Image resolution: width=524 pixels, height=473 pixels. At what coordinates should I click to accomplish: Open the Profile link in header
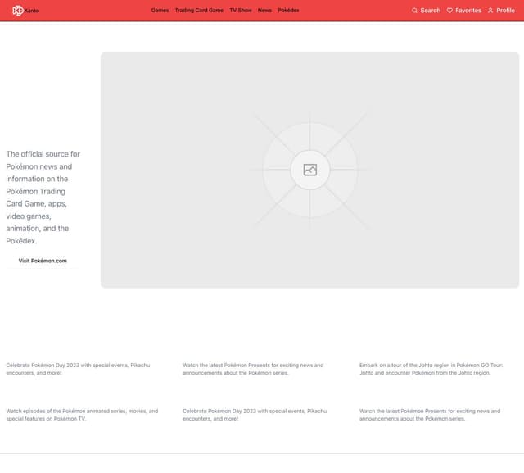coord(505,11)
